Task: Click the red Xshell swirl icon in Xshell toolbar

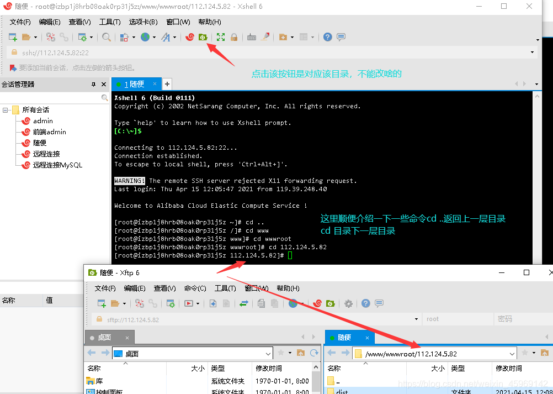Action: pos(190,36)
